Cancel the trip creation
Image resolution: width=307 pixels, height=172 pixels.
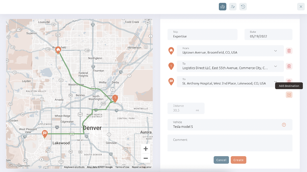pos(221,160)
